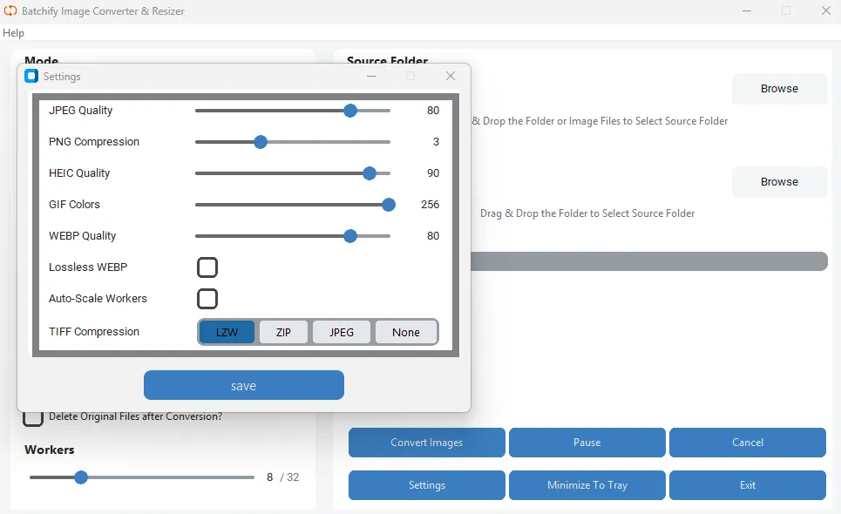Image resolution: width=841 pixels, height=514 pixels.
Task: Start conversion with Convert Images
Action: point(426,443)
